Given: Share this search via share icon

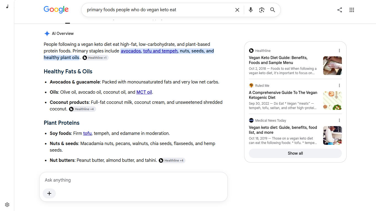Looking at the screenshot, I should click(340, 10).
